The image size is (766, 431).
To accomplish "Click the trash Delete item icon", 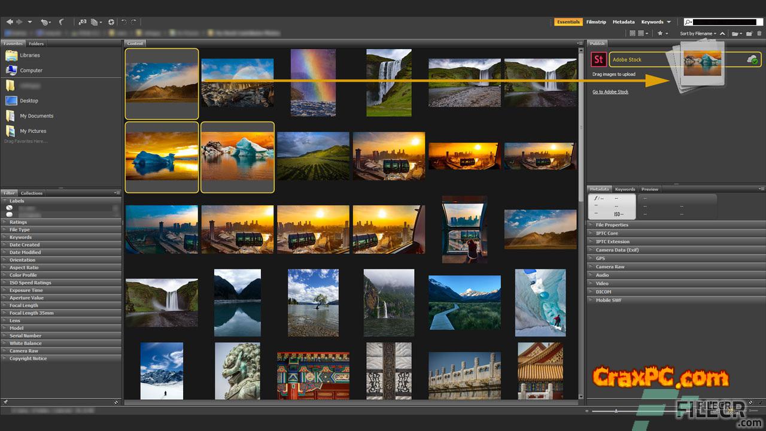I will (760, 34).
